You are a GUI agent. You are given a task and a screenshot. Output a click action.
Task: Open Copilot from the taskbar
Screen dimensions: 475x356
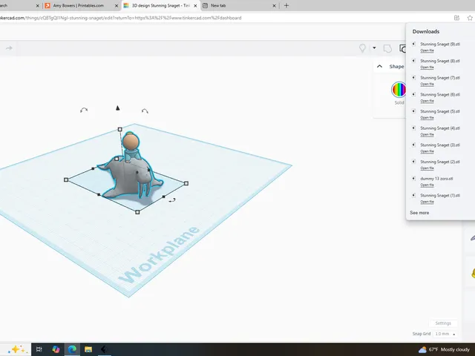point(56,349)
